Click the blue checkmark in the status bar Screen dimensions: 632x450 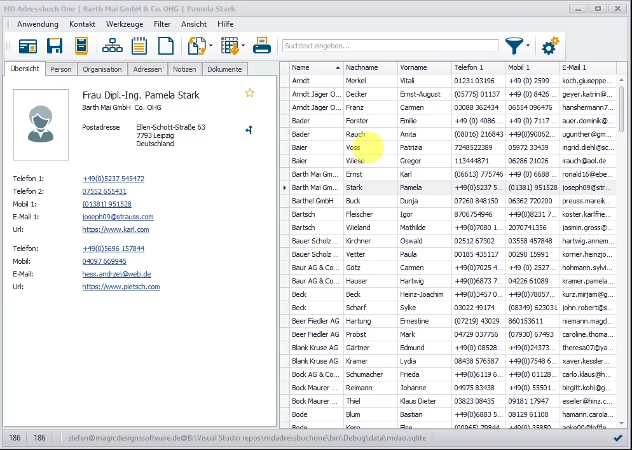(617, 438)
